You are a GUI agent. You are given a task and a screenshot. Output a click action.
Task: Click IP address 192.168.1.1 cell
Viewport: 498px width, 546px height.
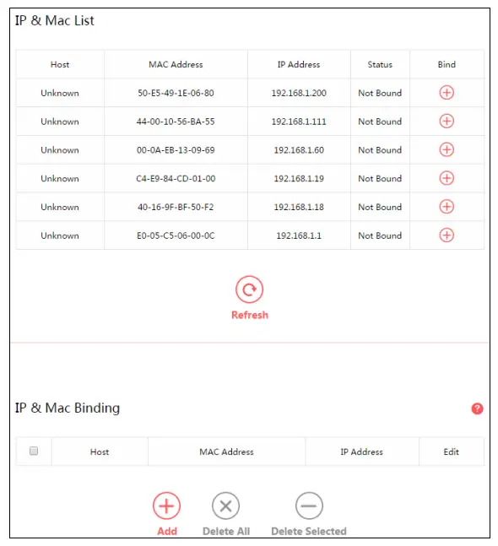coord(299,236)
